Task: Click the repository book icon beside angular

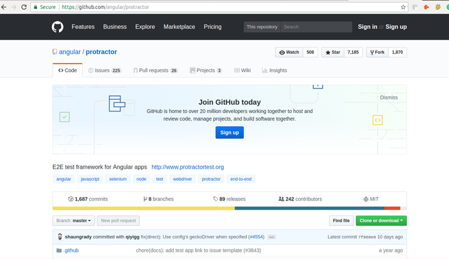Action: (55, 52)
